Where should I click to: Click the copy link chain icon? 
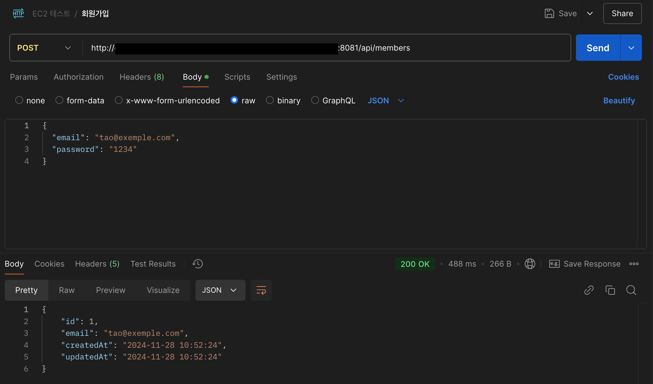589,290
